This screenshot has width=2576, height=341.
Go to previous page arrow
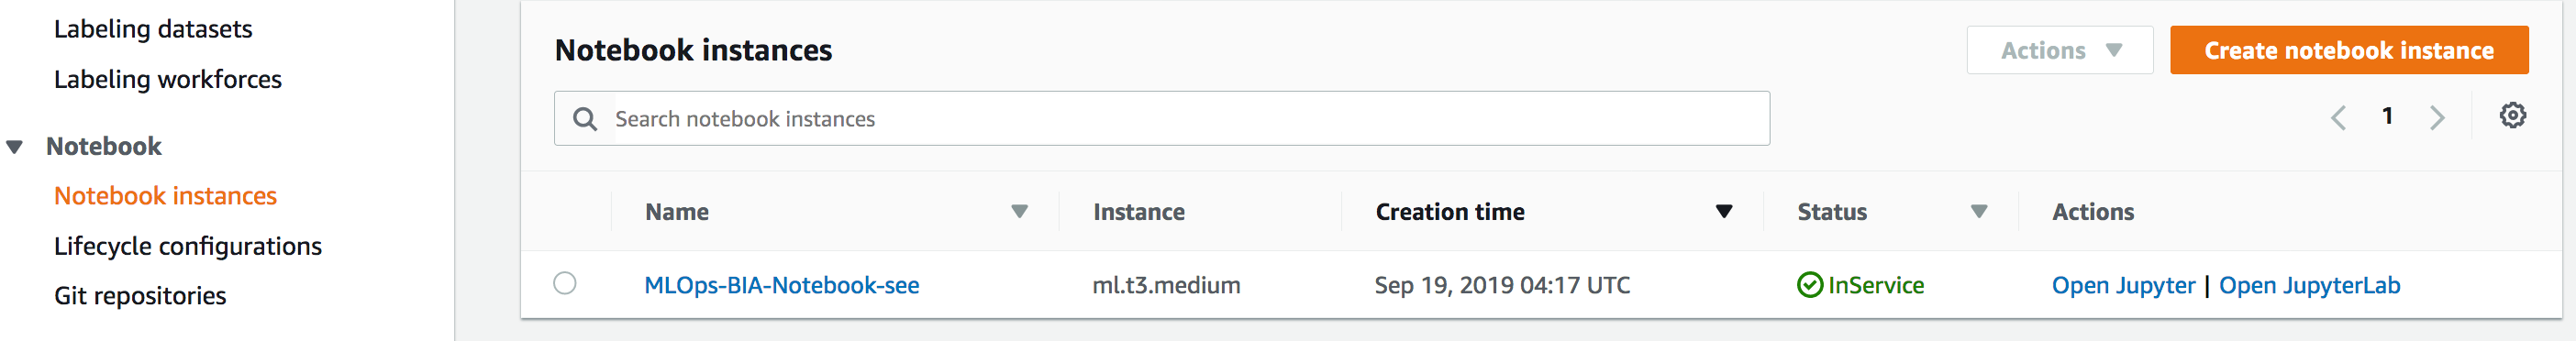(x=2338, y=118)
